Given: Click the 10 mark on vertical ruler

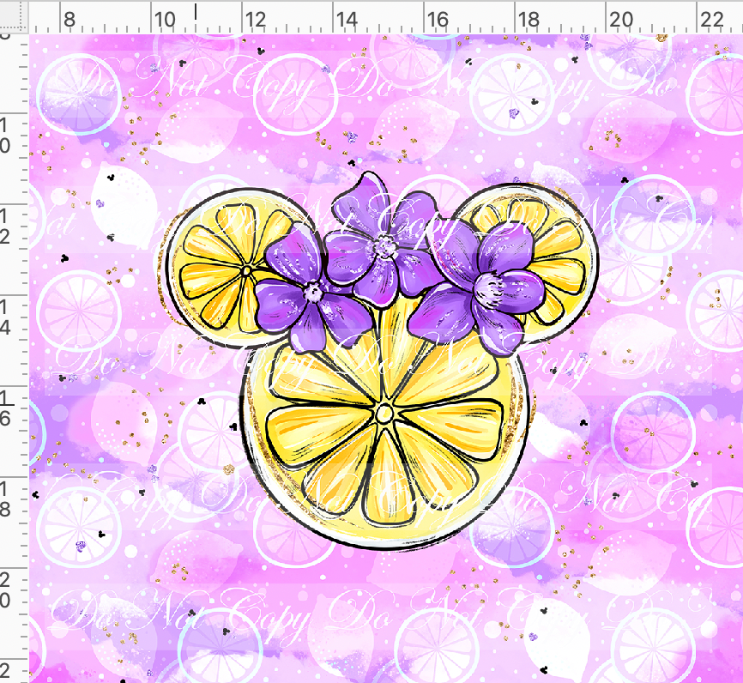Looking at the screenshot, I should click(5, 136).
